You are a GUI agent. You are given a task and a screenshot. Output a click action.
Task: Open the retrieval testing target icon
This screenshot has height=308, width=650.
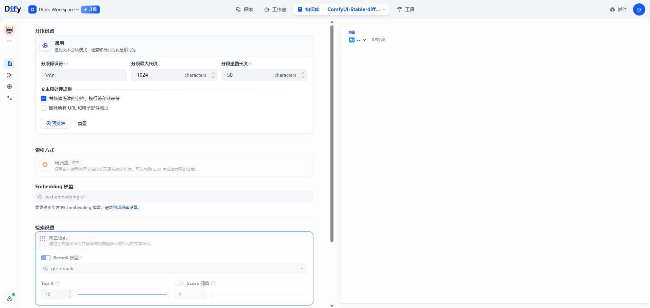[x=9, y=87]
